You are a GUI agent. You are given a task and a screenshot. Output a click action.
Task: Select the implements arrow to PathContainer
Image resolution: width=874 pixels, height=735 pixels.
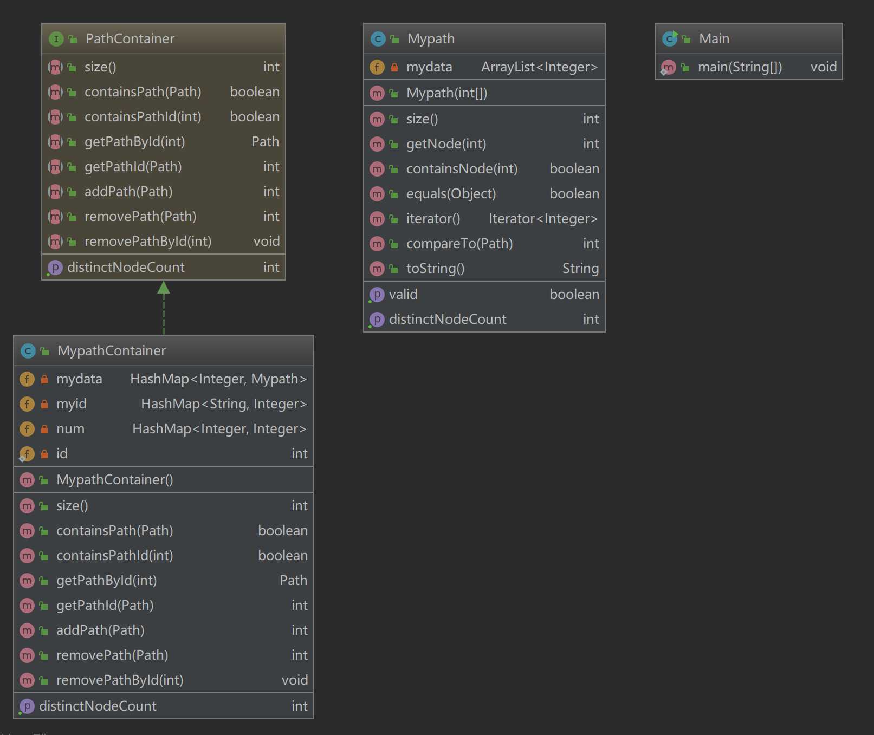[164, 308]
